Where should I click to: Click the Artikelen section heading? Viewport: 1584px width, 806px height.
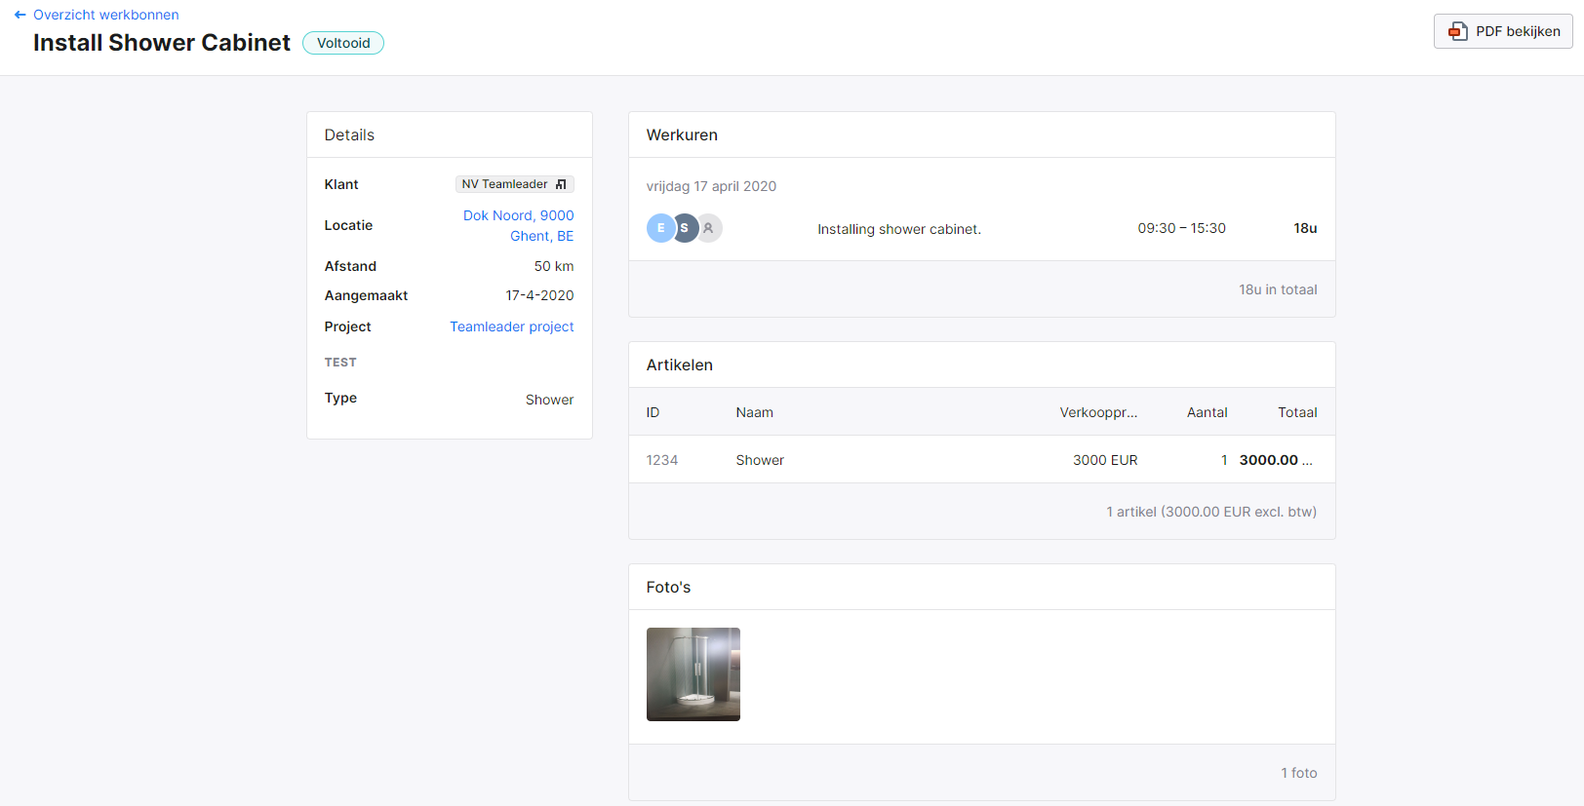680,365
